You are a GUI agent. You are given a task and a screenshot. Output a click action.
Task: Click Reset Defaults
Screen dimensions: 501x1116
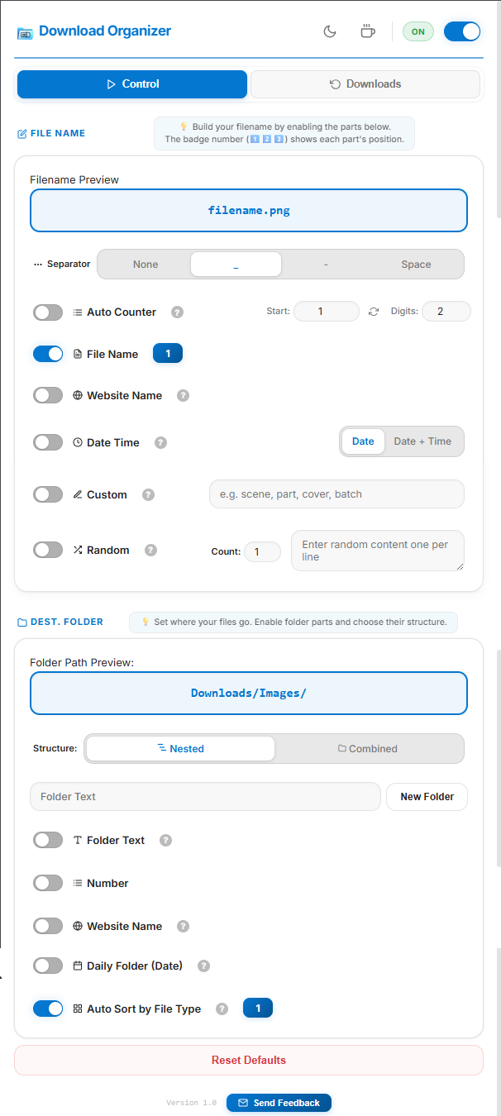pyautogui.click(x=248, y=1060)
